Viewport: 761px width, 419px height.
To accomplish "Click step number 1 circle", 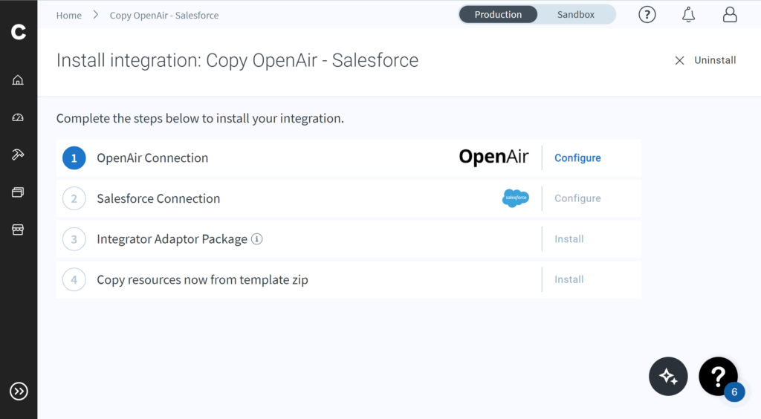I will coord(74,158).
